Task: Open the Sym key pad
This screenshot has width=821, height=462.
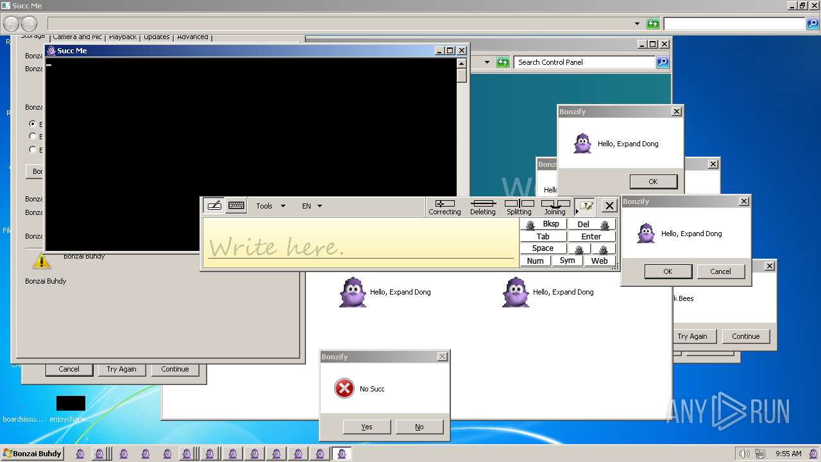Action: [568, 261]
